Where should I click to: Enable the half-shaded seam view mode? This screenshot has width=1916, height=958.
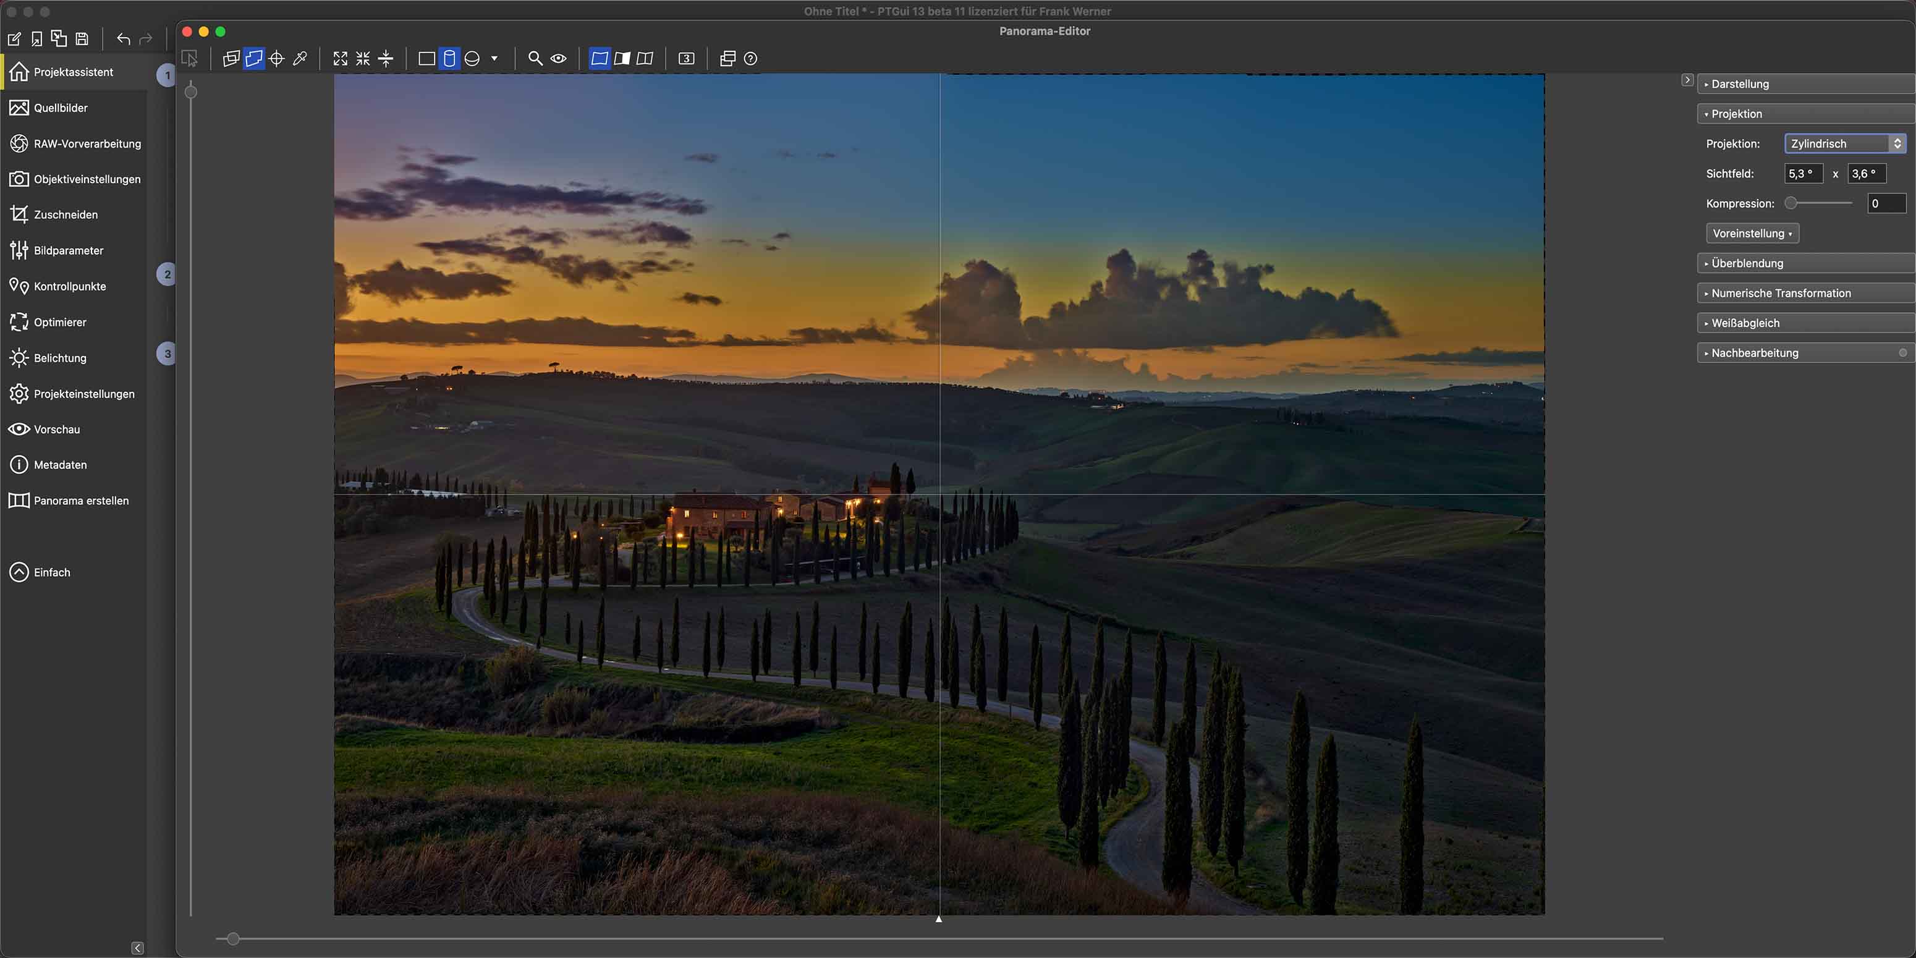(622, 59)
